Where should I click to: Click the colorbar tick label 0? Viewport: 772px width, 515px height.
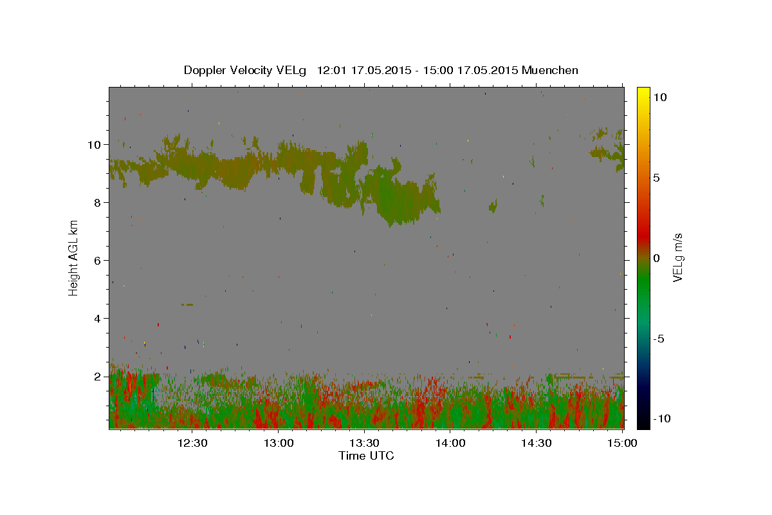pyautogui.click(x=656, y=258)
